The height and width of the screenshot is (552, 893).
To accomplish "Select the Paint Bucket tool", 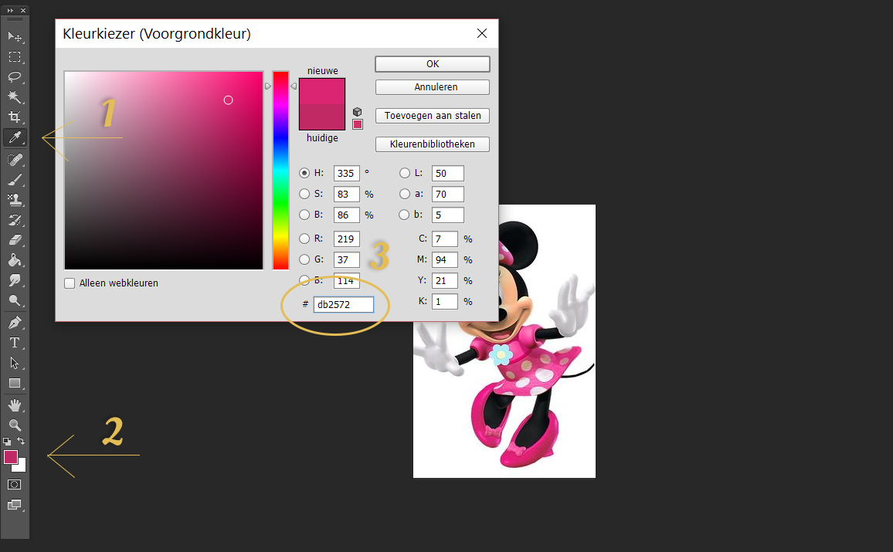I will coord(15,260).
